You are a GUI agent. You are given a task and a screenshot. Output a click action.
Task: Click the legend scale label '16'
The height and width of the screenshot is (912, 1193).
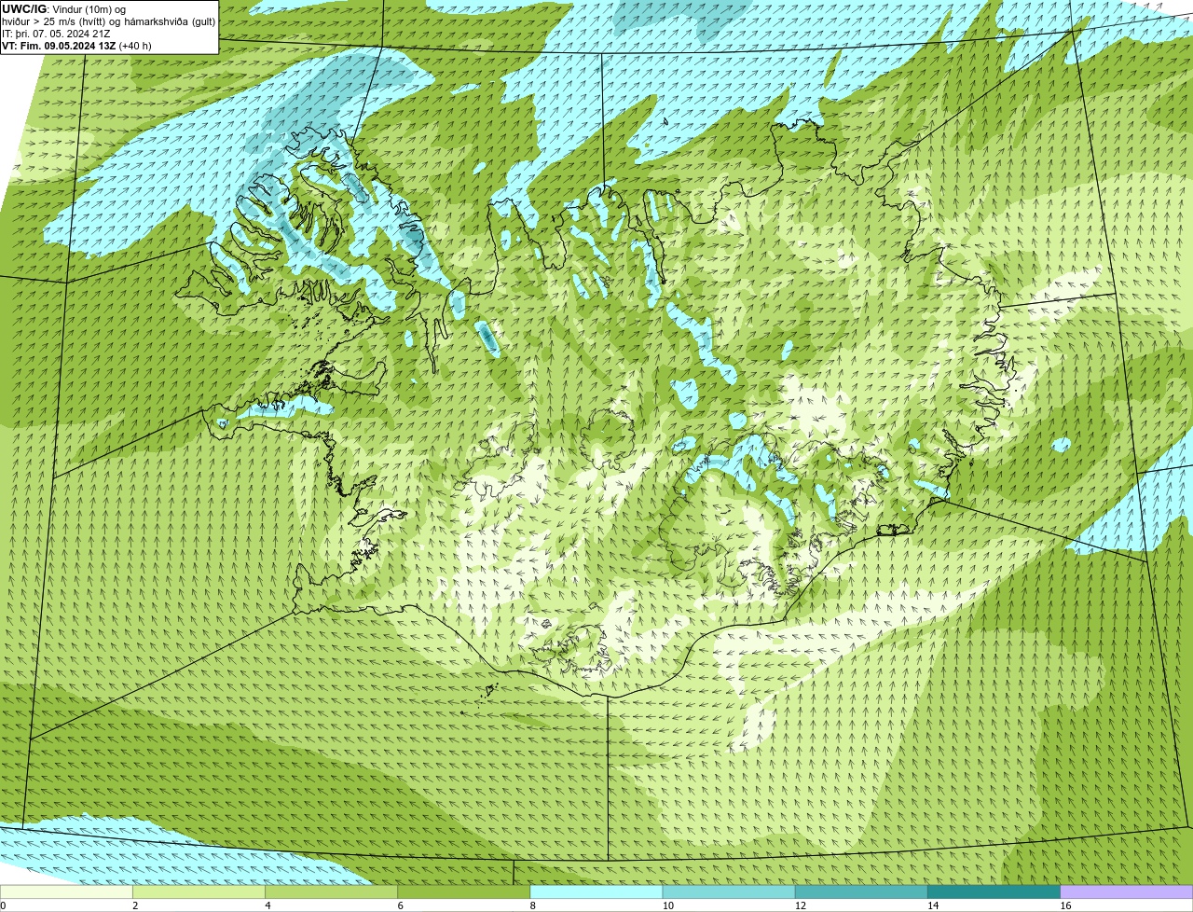[1065, 905]
